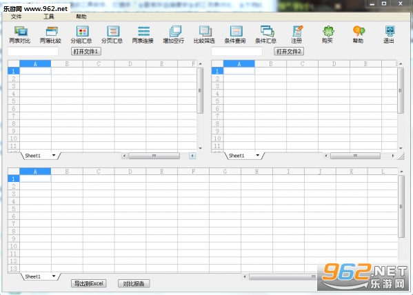Click cell A1 in right top grid
413x295 pixels.
tap(239, 71)
